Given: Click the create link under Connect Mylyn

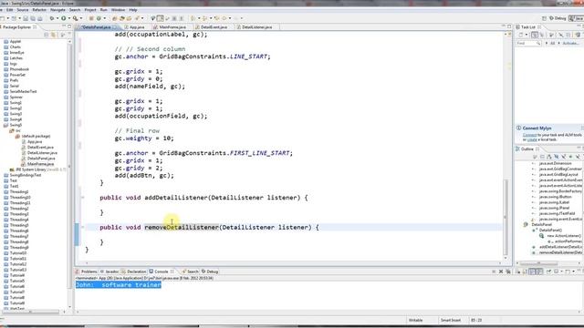Looking at the screenshot, I should pos(533,139).
